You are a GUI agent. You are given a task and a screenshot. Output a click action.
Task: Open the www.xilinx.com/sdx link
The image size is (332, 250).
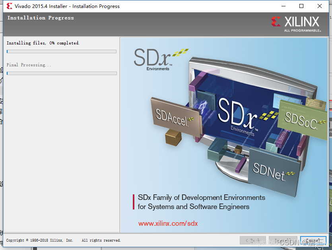tap(168, 223)
